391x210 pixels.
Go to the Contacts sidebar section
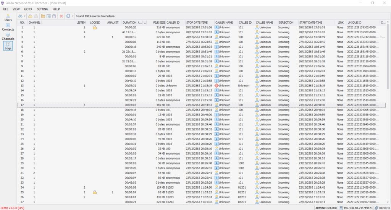(8, 27)
